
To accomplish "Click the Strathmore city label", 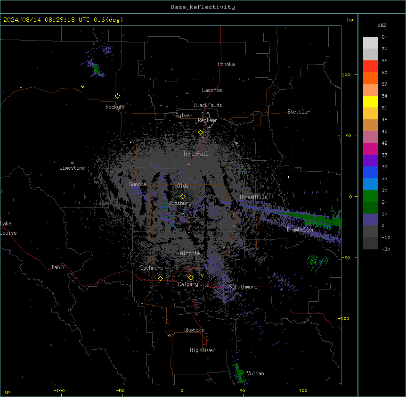I will point(243,287).
